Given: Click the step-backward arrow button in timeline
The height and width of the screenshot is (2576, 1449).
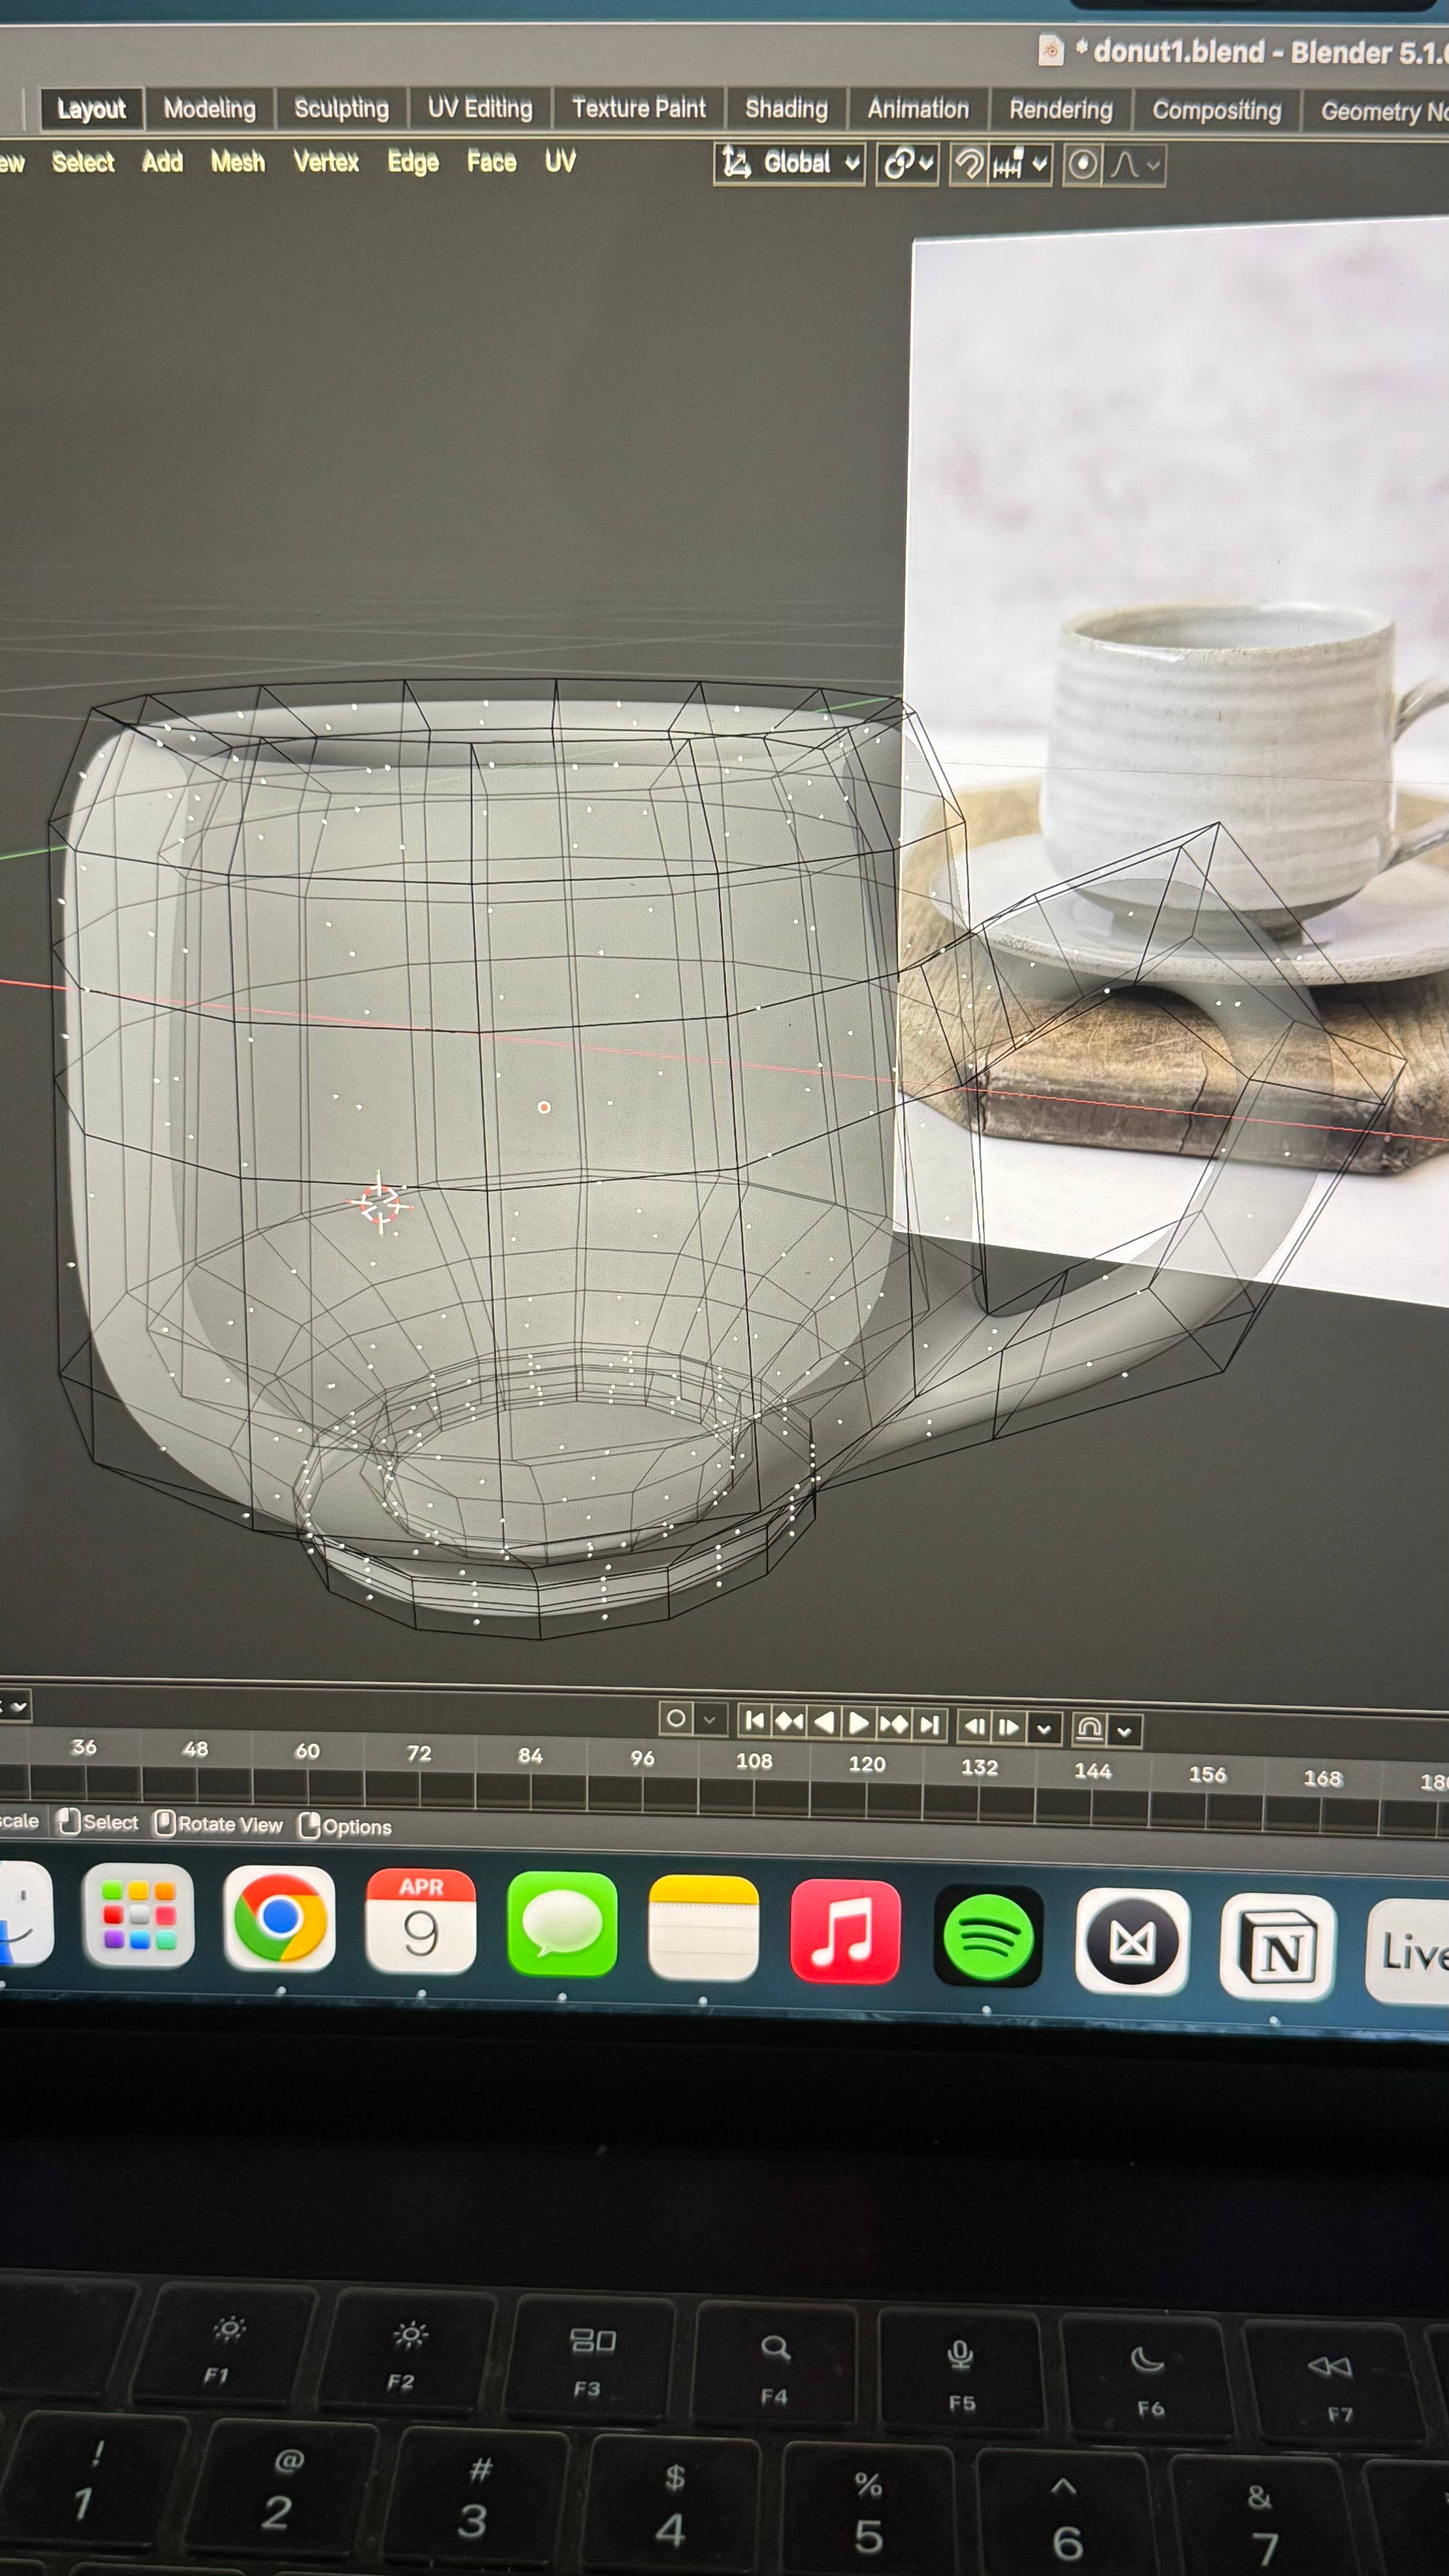Looking at the screenshot, I should click(975, 1726).
